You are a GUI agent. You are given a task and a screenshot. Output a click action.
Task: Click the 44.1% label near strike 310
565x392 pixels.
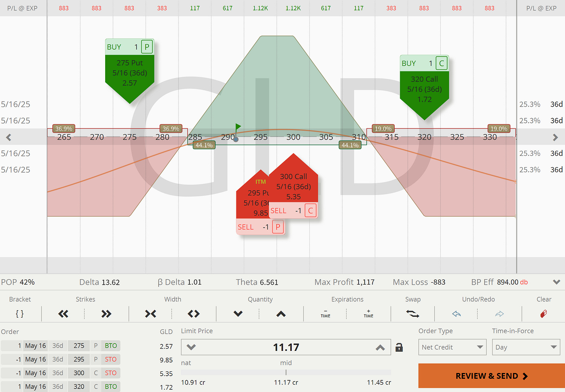350,145
